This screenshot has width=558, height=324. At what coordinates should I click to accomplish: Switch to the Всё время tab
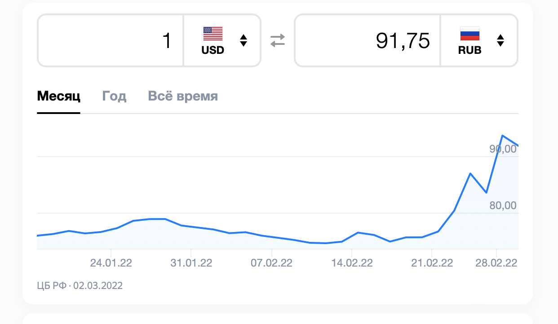pyautogui.click(x=182, y=96)
